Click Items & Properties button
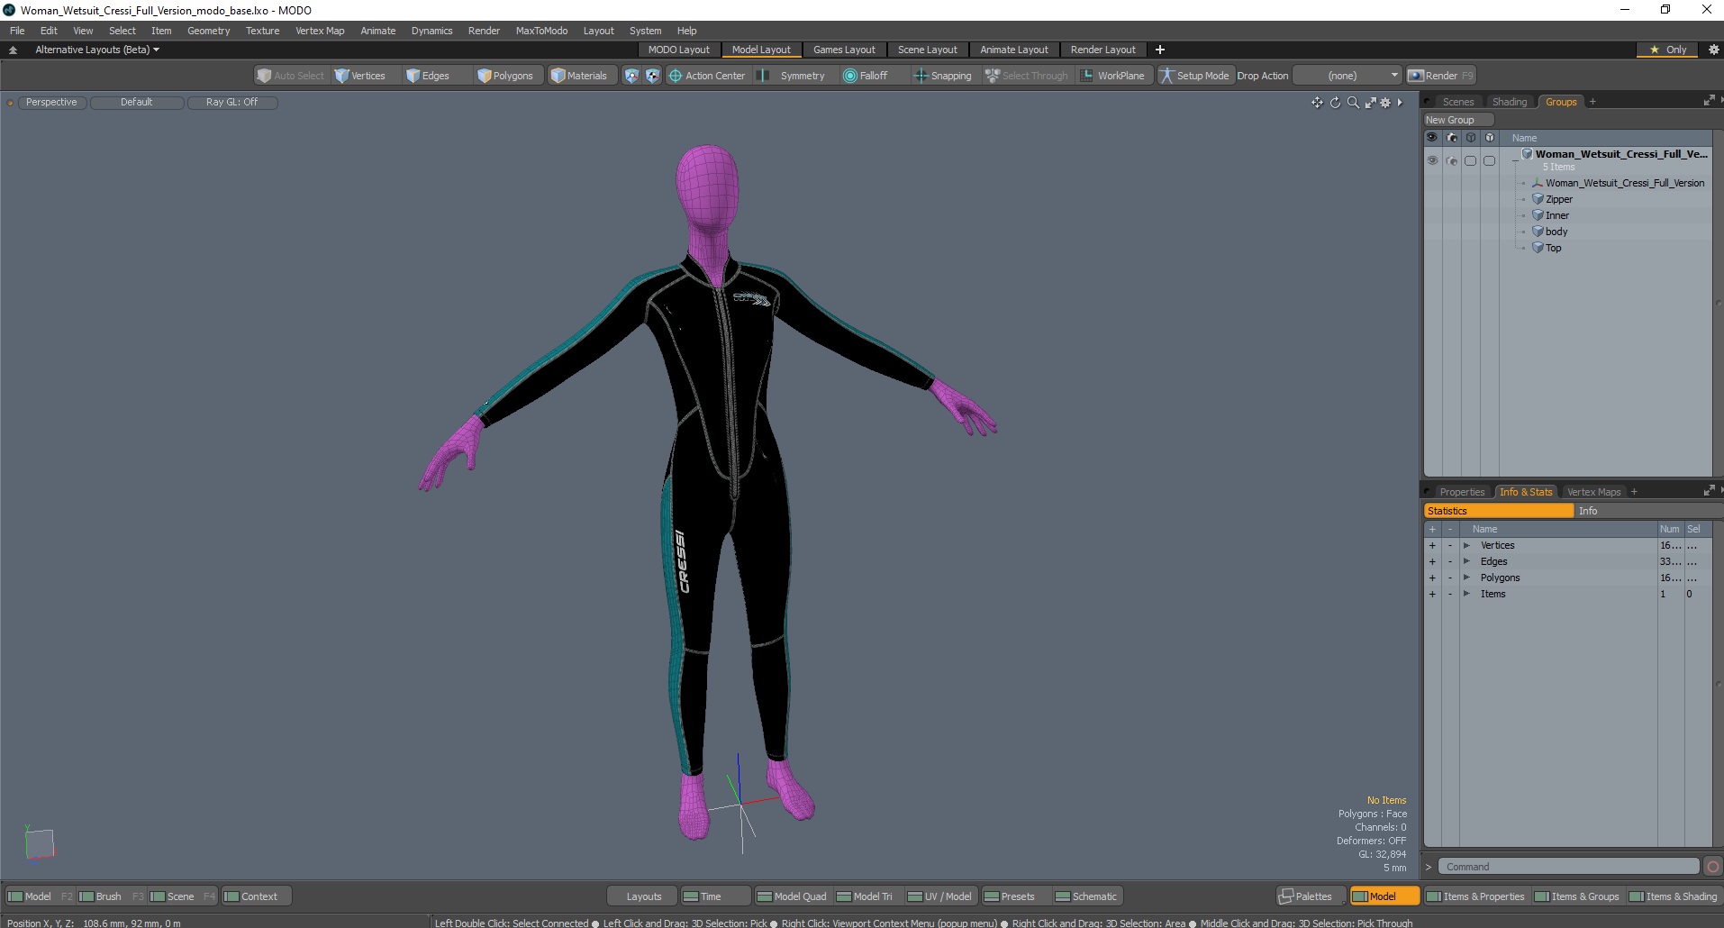 [1475, 896]
